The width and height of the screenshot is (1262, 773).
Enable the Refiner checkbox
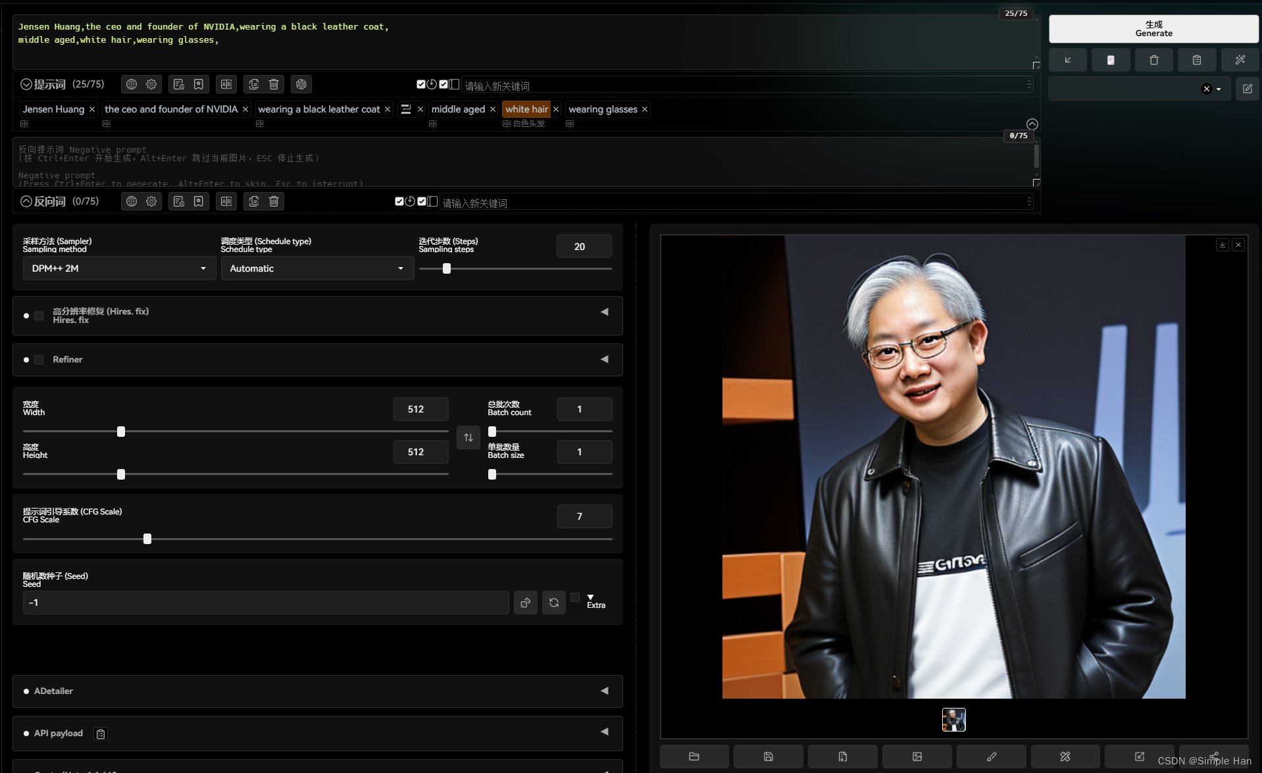click(x=39, y=360)
